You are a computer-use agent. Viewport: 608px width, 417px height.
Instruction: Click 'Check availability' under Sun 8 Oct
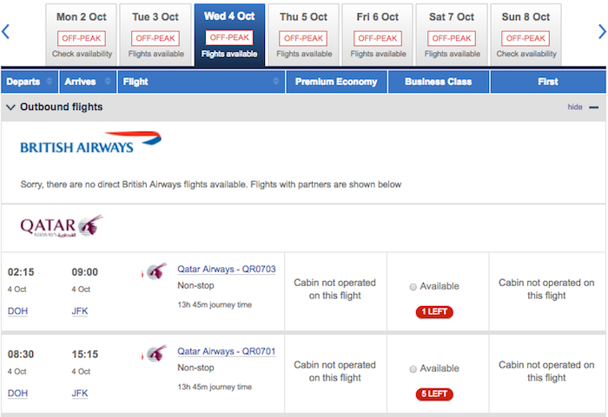[526, 54]
